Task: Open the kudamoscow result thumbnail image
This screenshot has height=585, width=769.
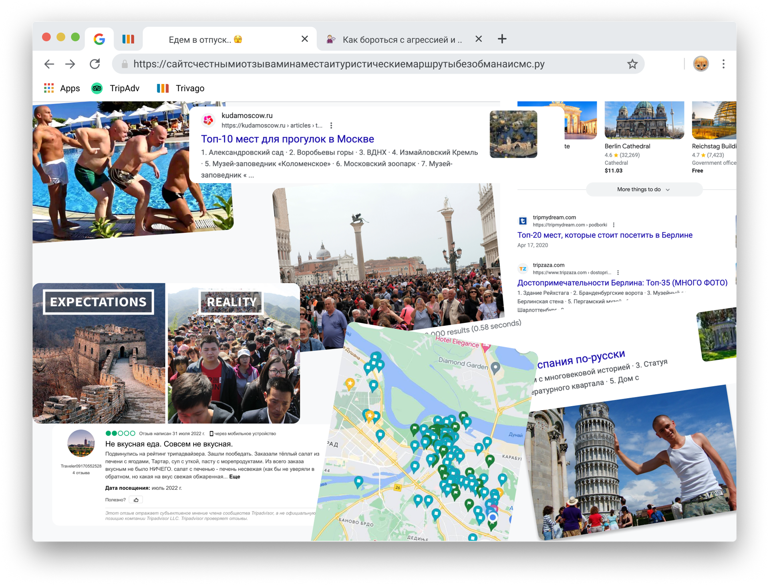Action: click(513, 134)
